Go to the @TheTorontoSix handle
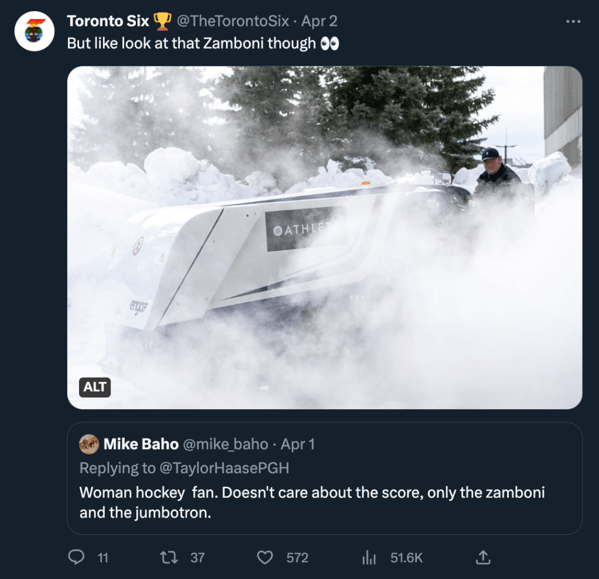The width and height of the screenshot is (599, 579). (x=232, y=22)
